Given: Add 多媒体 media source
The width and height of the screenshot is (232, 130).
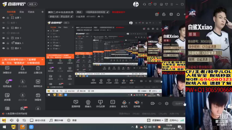Looking at the screenshot, I should click(113, 104).
